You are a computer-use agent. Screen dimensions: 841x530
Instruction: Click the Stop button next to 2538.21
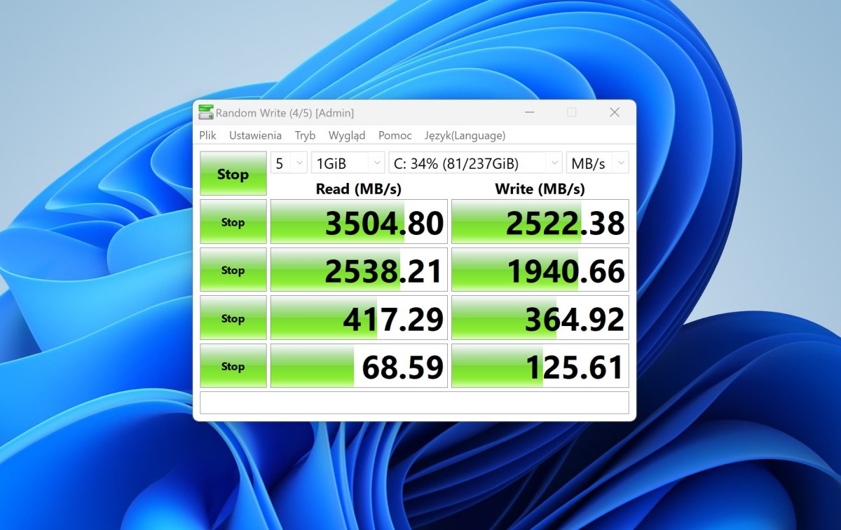233,270
